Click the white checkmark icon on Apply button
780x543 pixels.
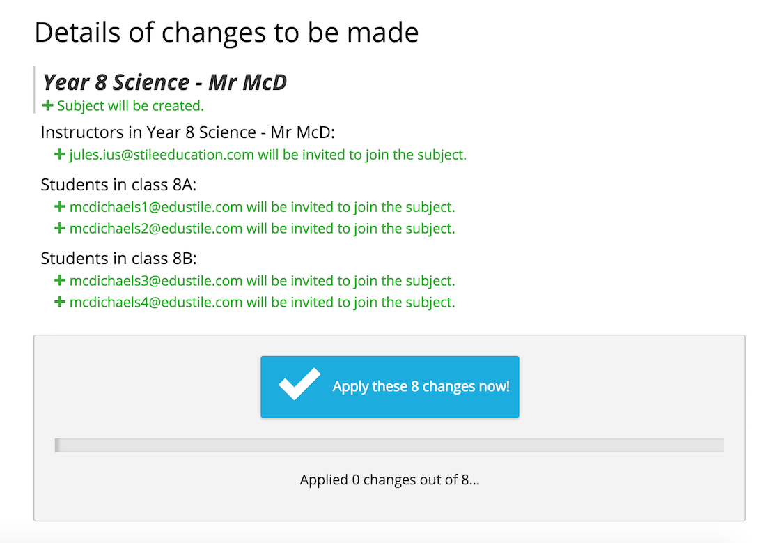[299, 385]
